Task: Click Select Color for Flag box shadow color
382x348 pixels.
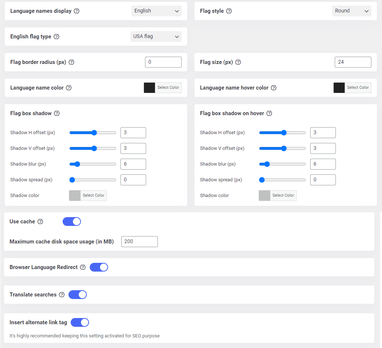Action: coord(93,195)
